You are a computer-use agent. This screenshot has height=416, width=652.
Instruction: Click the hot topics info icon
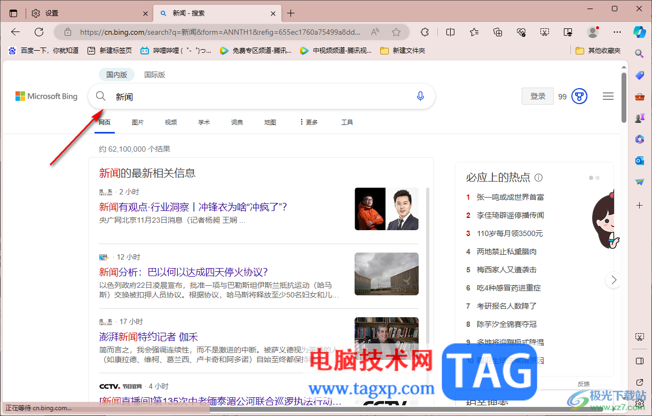tap(539, 177)
